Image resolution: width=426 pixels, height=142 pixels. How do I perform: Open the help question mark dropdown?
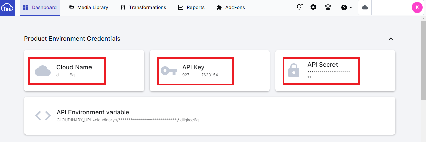click(347, 7)
